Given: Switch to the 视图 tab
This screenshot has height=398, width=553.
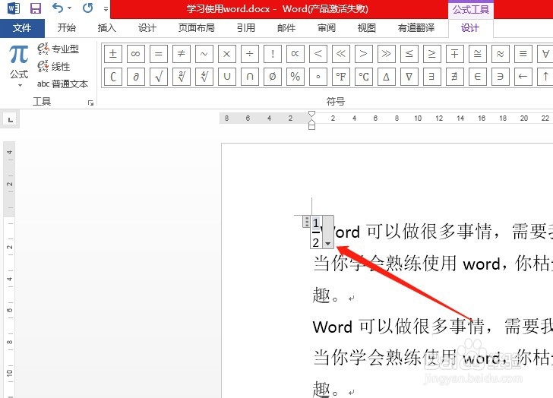Looking at the screenshot, I should coord(367,28).
